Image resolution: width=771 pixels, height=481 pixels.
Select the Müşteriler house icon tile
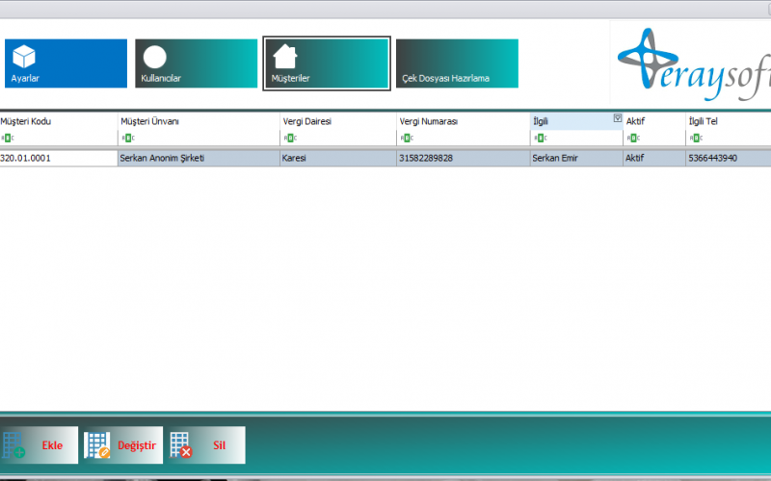(x=326, y=63)
